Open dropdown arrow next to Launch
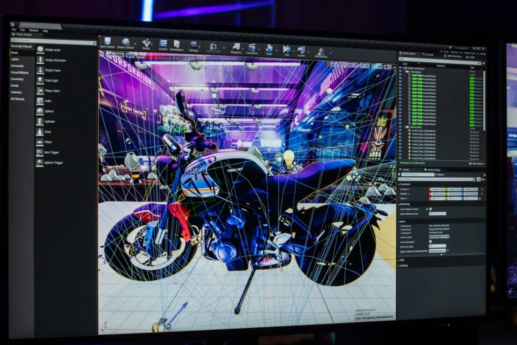The image size is (517, 345). click(x=309, y=51)
